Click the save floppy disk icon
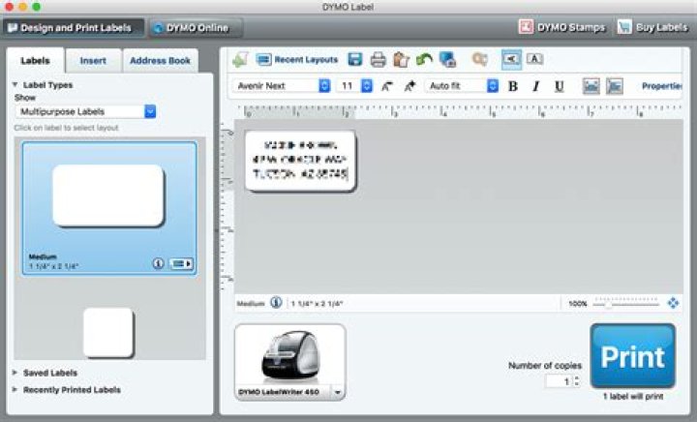This screenshot has width=697, height=422. (354, 59)
